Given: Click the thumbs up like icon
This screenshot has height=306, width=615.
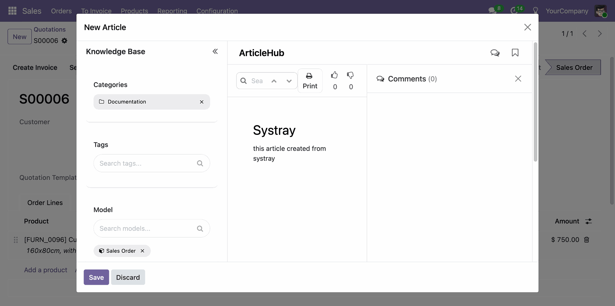Looking at the screenshot, I should 334,75.
